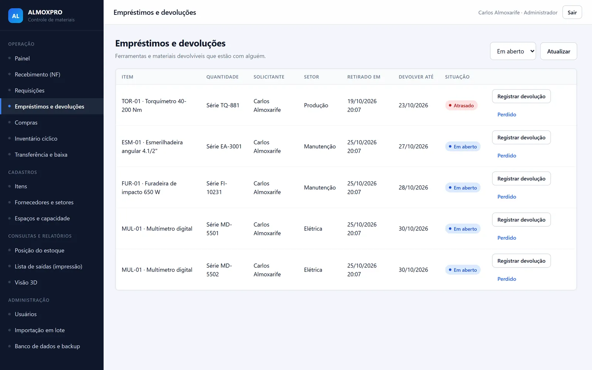Viewport: 592px width, 370px height.
Task: Click the Atualizar button
Action: pyautogui.click(x=558, y=51)
